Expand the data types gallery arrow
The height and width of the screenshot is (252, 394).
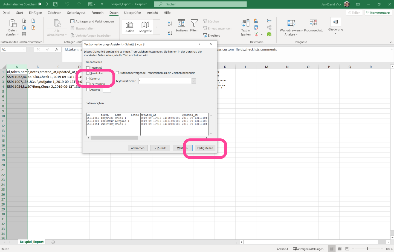(157, 27)
